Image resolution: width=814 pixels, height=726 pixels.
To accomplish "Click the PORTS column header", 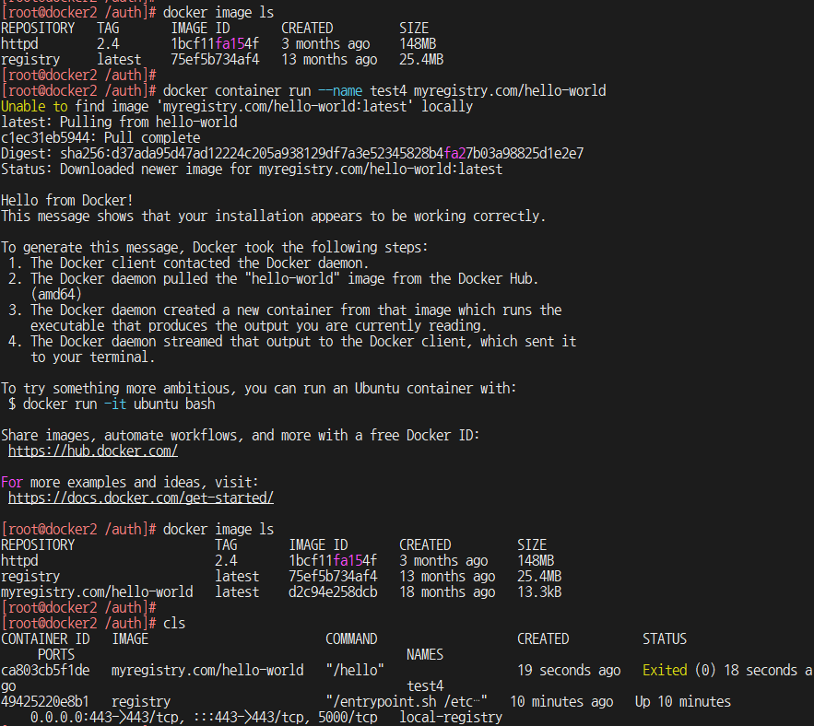I will coord(56,654).
